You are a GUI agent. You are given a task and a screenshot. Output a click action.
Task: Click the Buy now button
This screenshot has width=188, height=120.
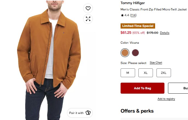coord(178,88)
